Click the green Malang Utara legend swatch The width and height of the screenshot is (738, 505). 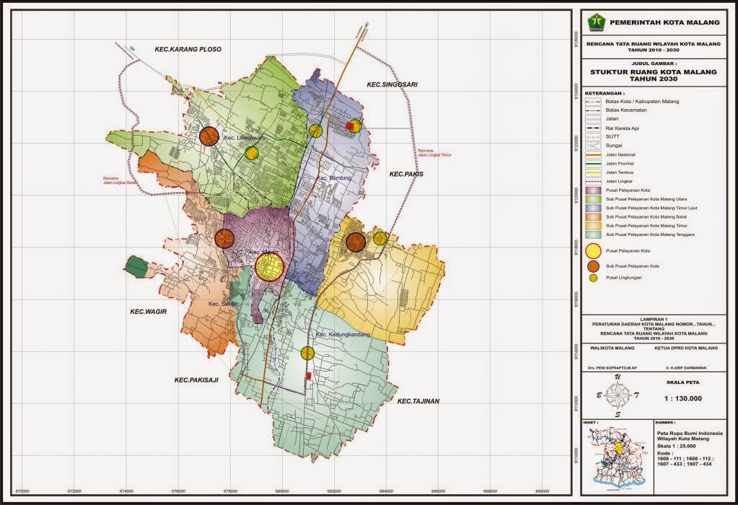point(593,199)
